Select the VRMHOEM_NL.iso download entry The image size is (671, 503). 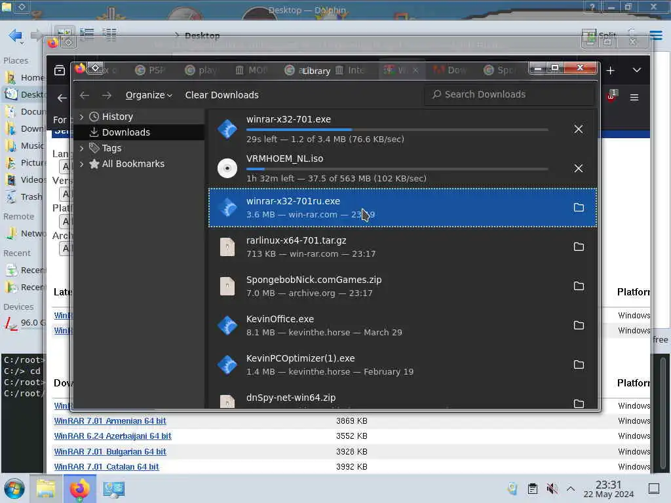point(402,168)
